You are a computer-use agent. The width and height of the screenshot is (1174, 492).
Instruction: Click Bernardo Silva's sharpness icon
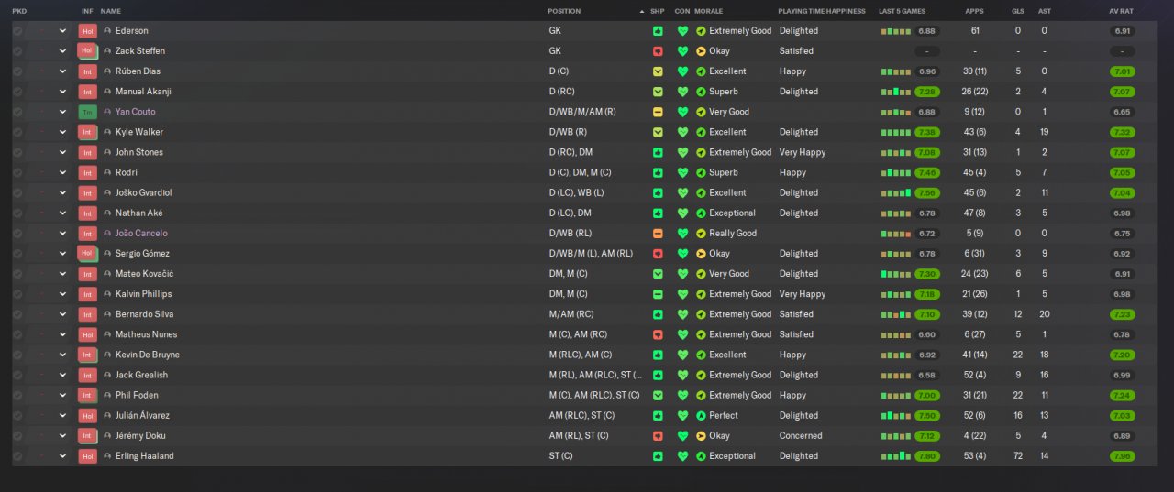(x=658, y=314)
